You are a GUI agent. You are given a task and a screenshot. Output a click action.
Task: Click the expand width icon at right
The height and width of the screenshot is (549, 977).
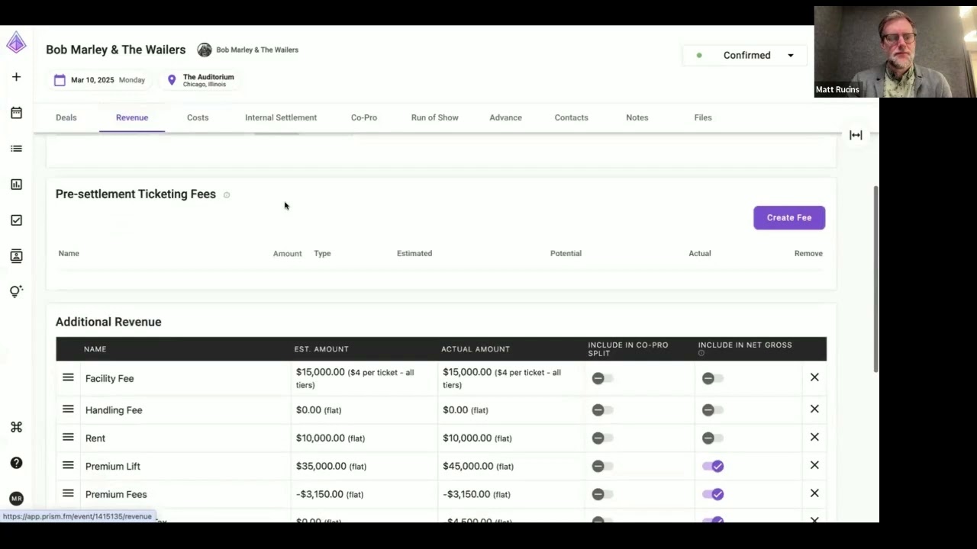pyautogui.click(x=856, y=135)
